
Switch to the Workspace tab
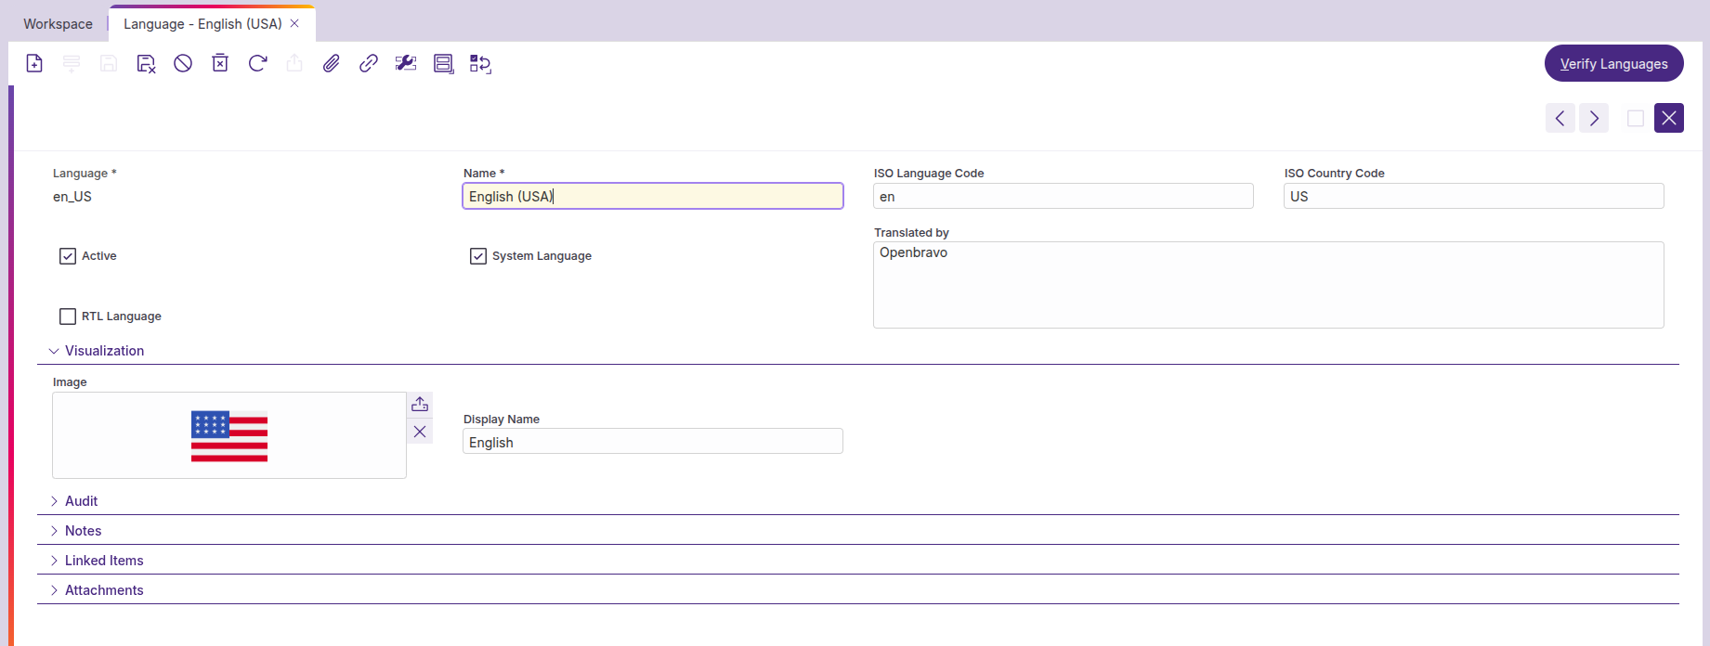click(58, 24)
